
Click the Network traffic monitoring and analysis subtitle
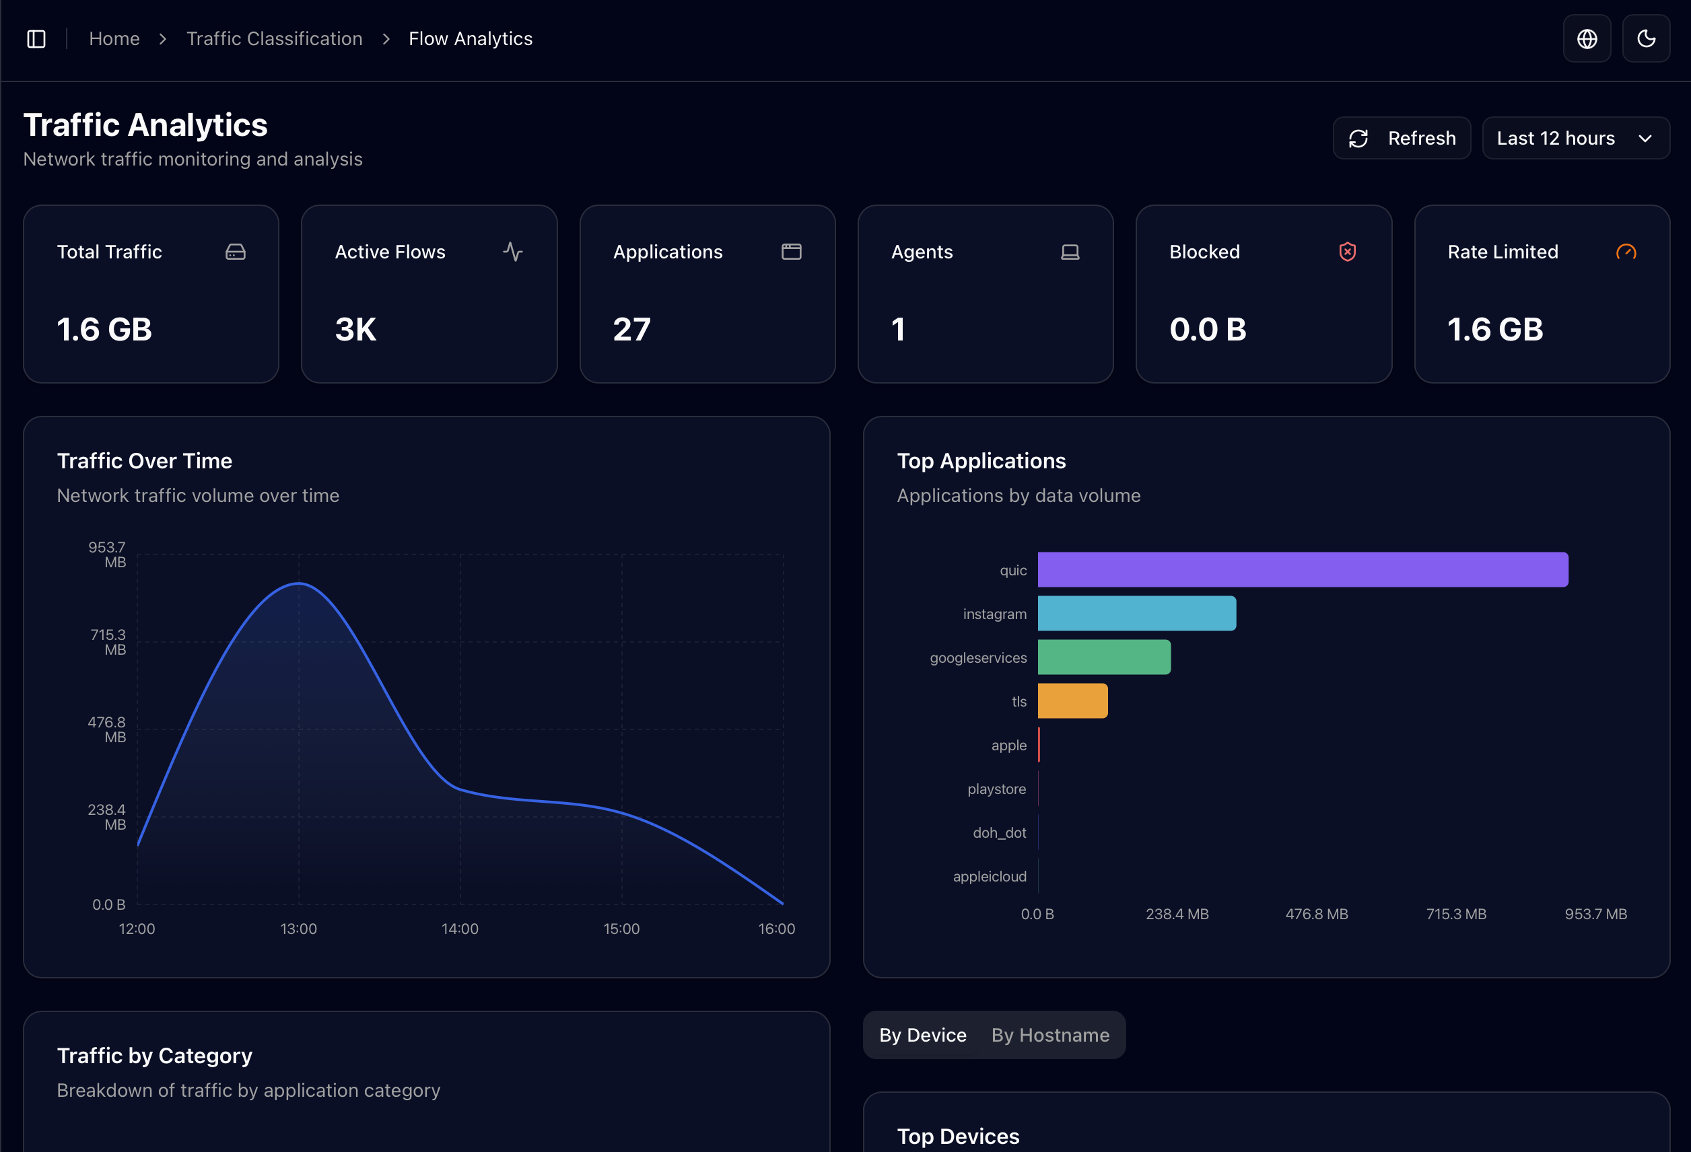pyautogui.click(x=193, y=159)
